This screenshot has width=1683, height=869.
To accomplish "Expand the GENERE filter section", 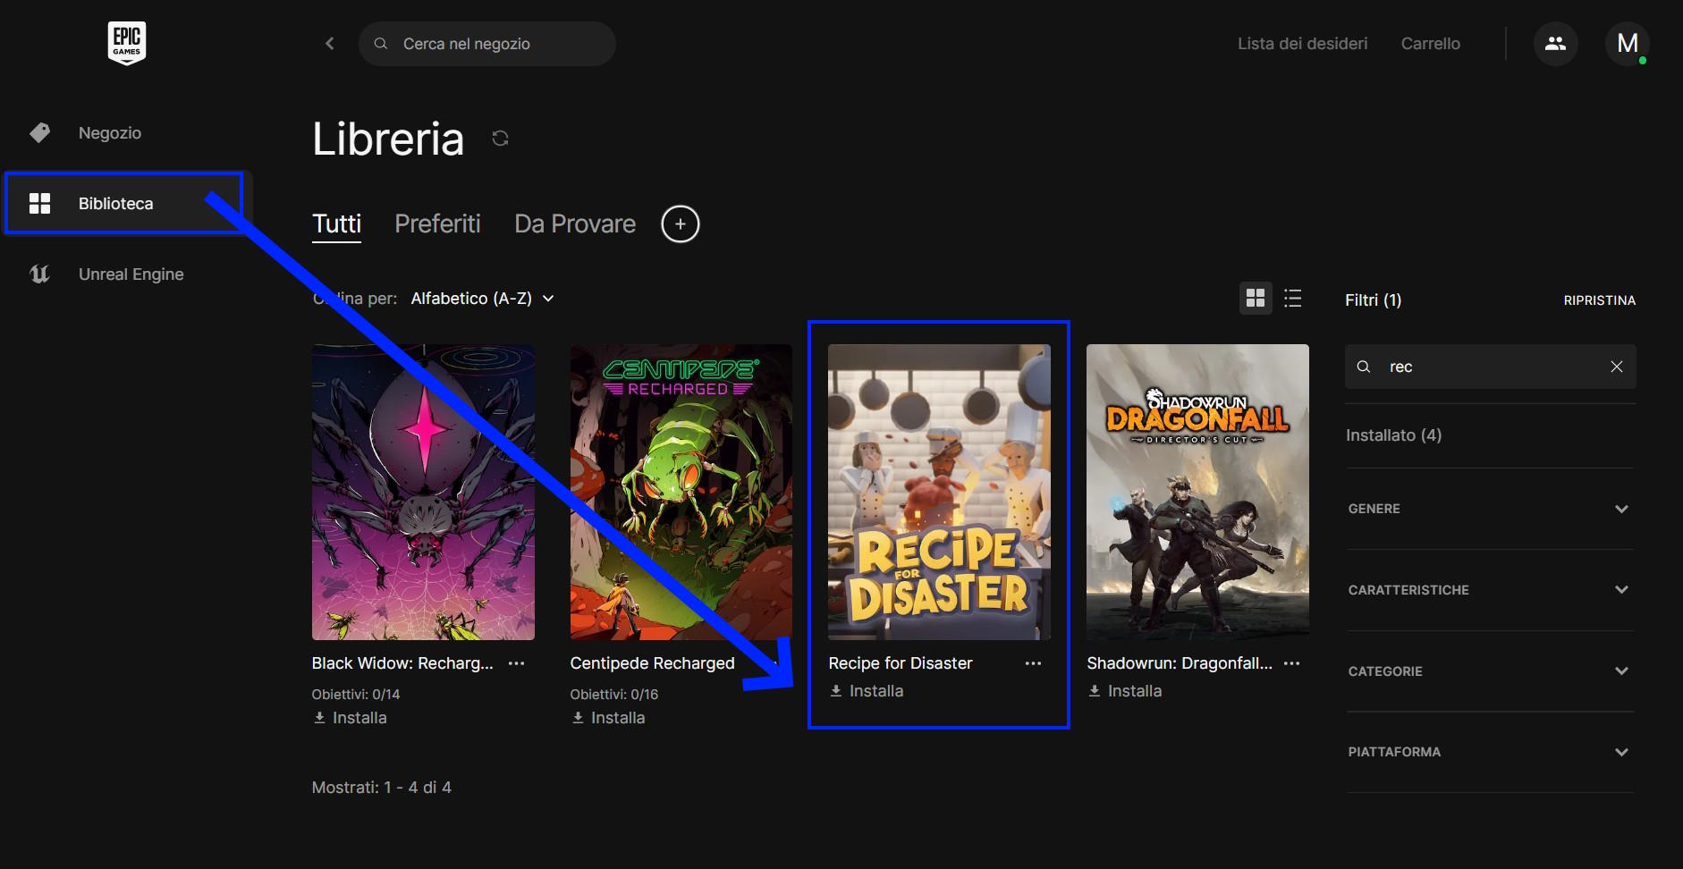I will (x=1490, y=509).
